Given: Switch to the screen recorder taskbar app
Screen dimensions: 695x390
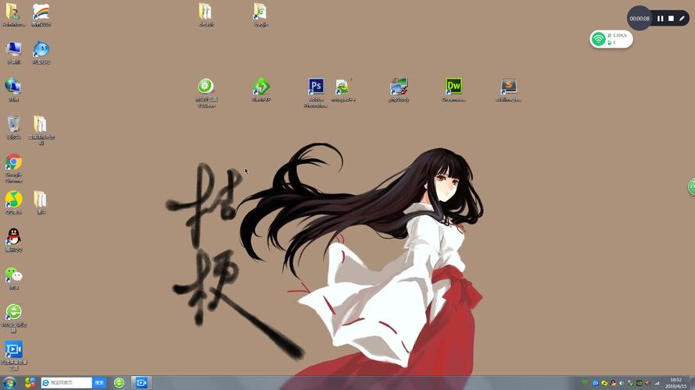Looking at the screenshot, I should pos(141,382).
